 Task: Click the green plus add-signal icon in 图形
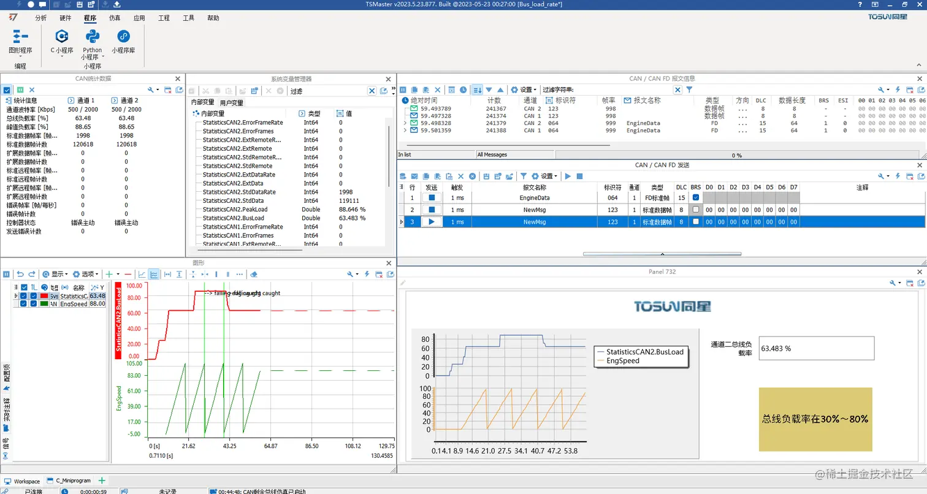(x=109, y=274)
